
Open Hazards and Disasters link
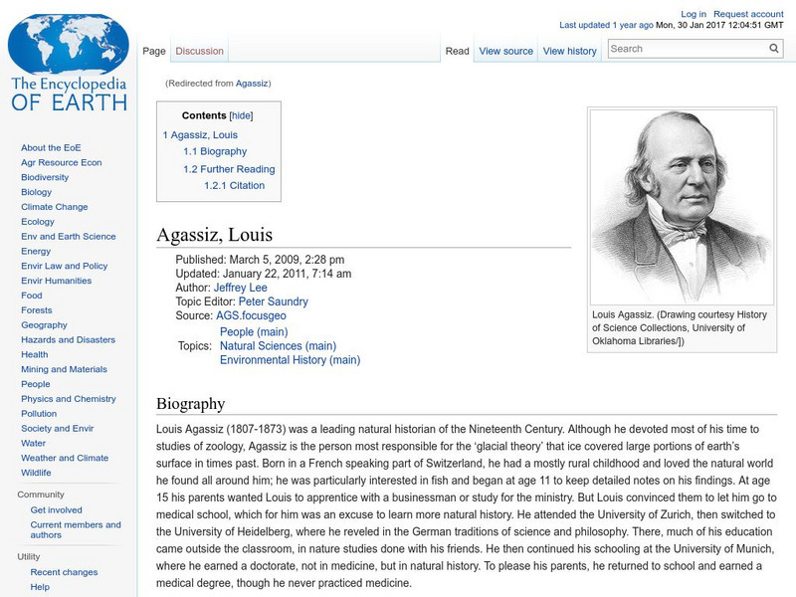(x=68, y=339)
